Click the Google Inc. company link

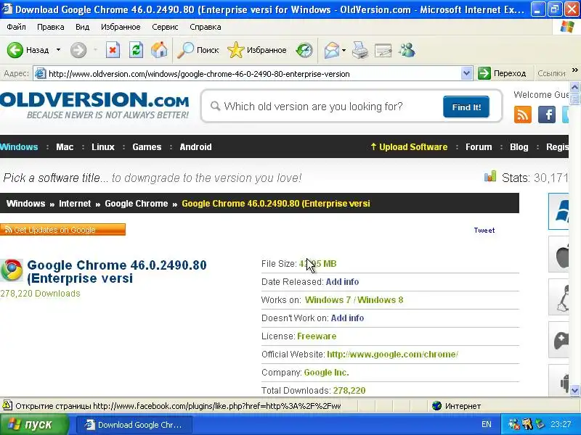coord(326,373)
